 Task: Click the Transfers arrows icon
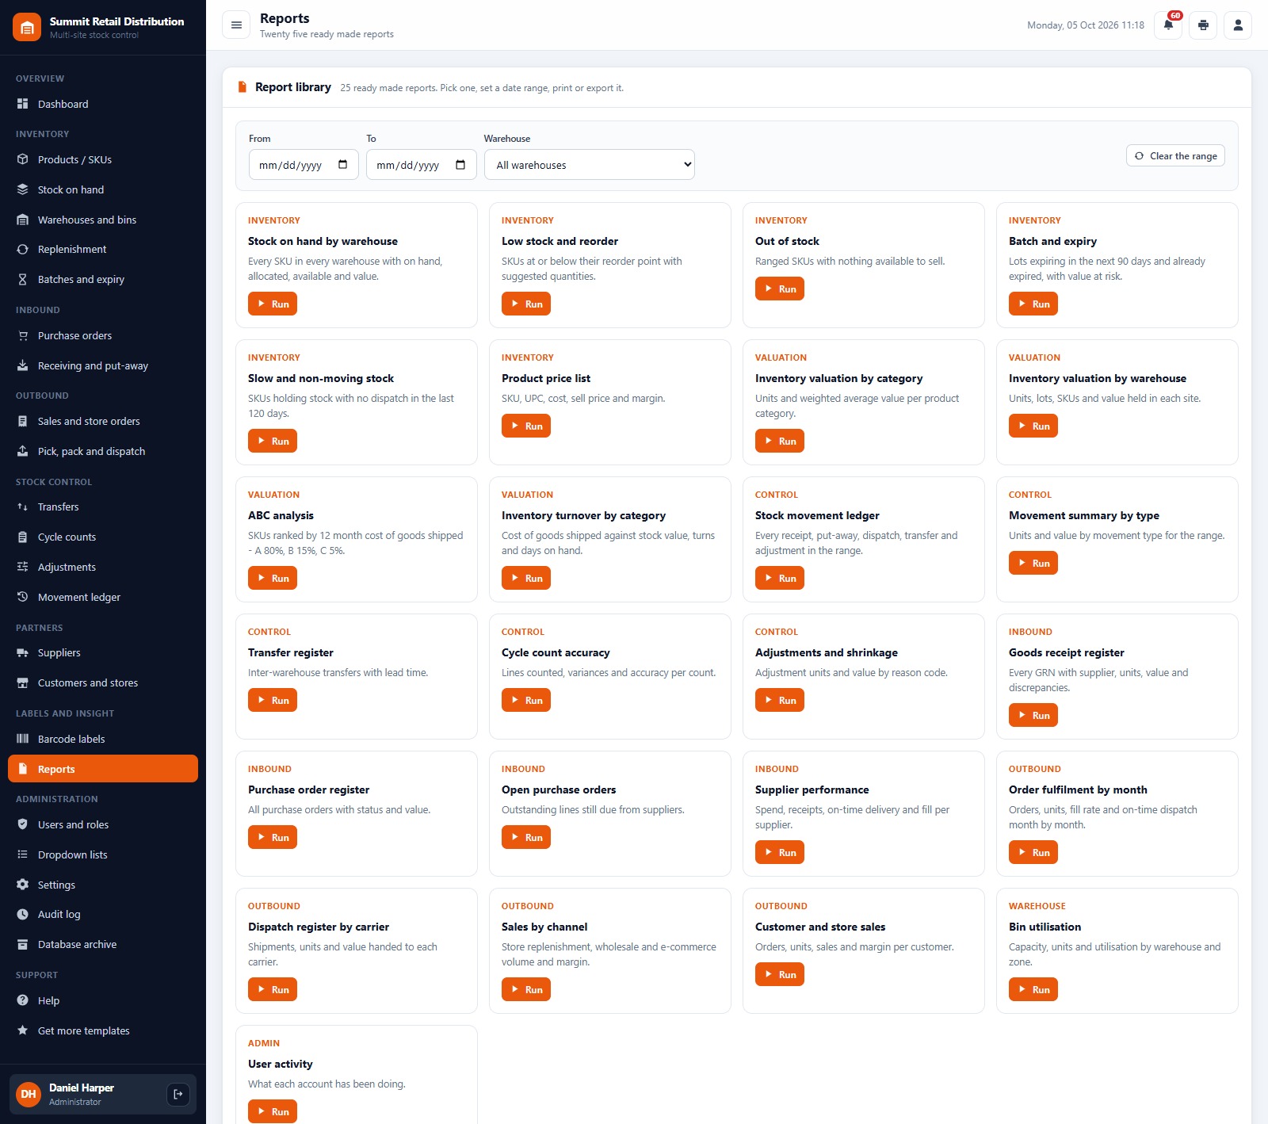(x=23, y=507)
